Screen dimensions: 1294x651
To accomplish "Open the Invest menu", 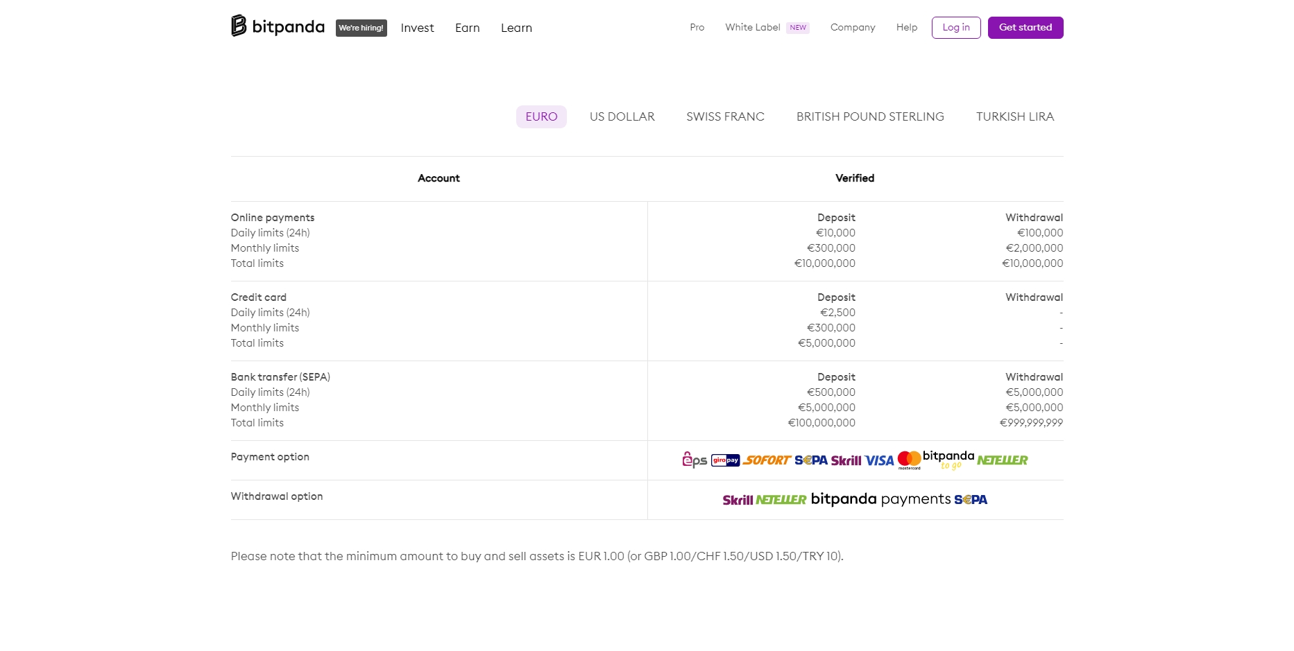I will click(417, 28).
